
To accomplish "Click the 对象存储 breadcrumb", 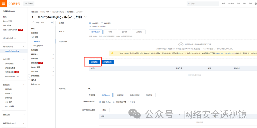I will (x=34, y=12).
